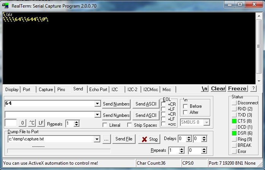The image size is (265, 170).
Task: Switch to the Echo Port tab
Action: (x=98, y=90)
